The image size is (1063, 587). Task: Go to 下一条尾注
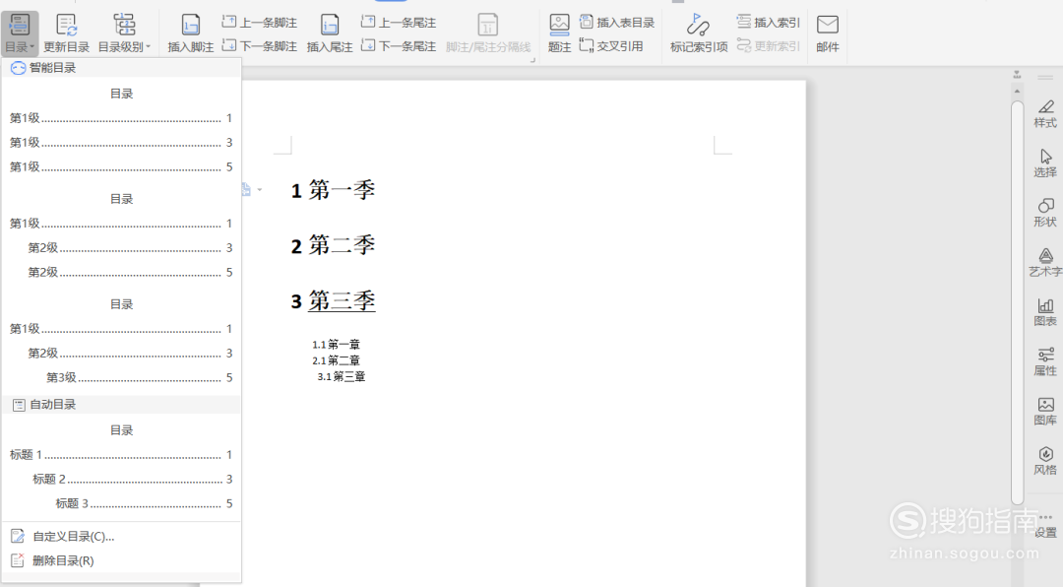click(x=399, y=46)
